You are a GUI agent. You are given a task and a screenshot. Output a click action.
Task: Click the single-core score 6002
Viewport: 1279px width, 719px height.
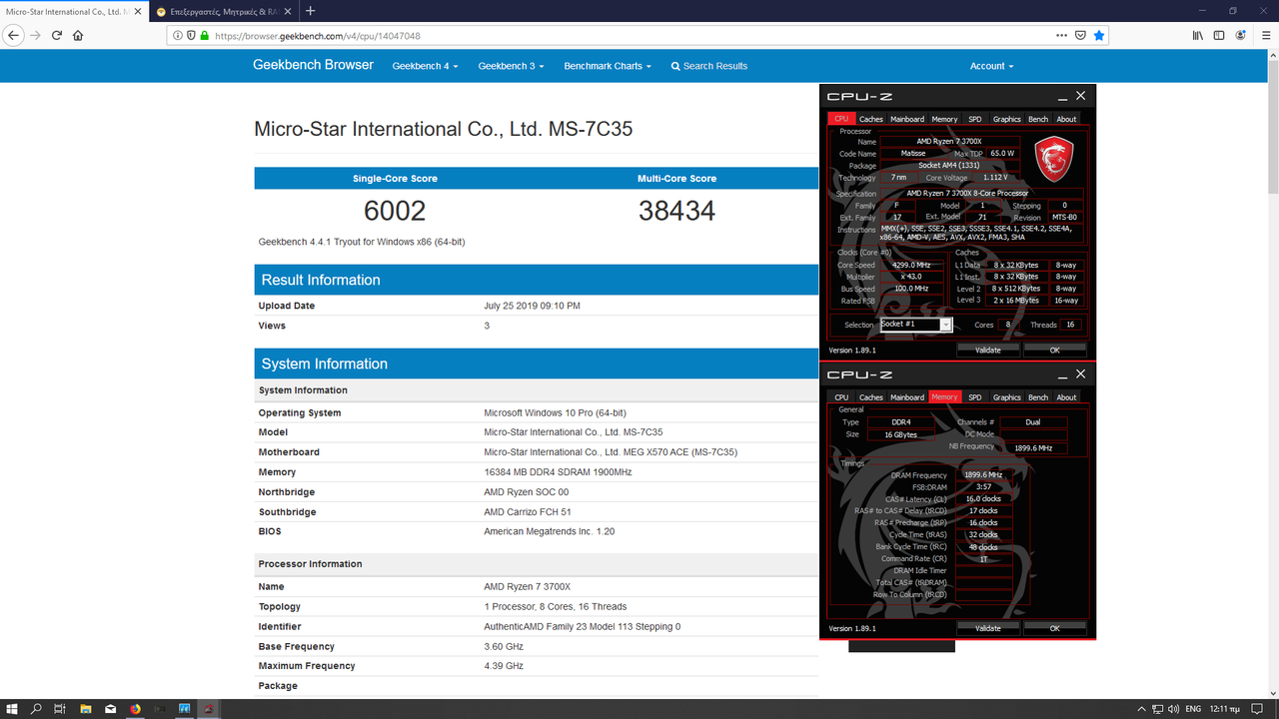coord(395,211)
